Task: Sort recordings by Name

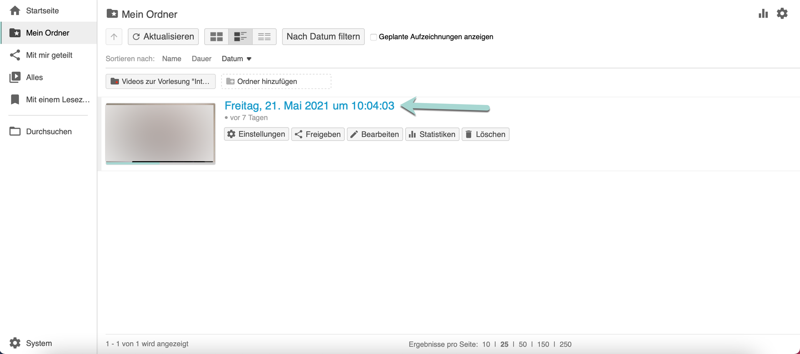Action: click(171, 59)
